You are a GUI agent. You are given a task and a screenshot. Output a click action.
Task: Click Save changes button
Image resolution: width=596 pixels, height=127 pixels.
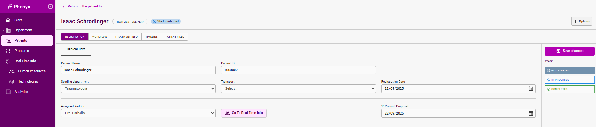point(569,51)
